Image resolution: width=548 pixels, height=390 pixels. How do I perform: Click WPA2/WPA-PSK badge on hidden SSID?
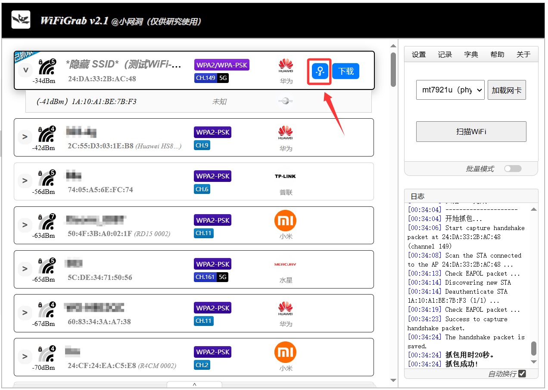click(x=222, y=65)
